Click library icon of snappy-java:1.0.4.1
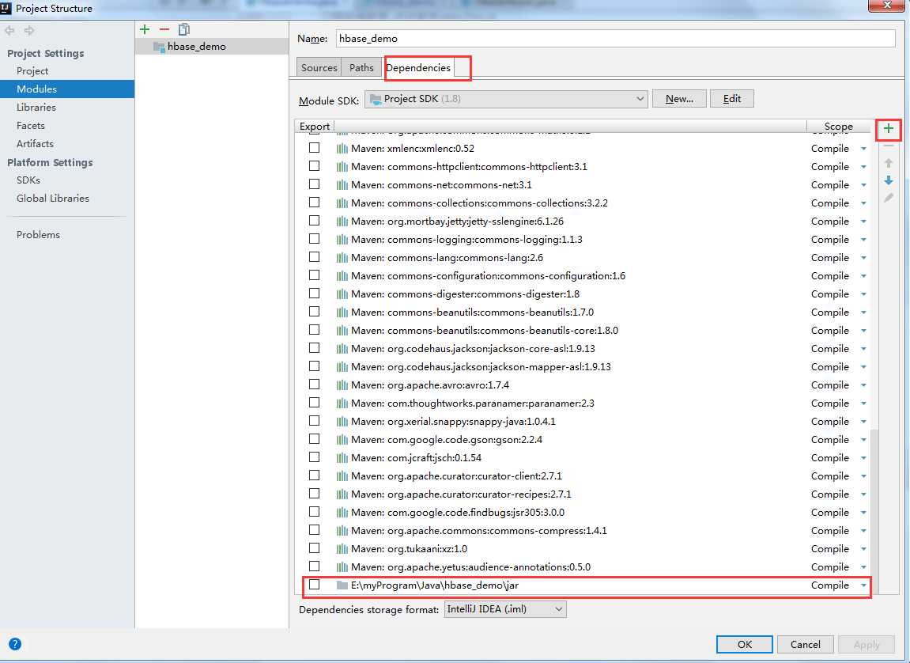The height and width of the screenshot is (663, 910). pyautogui.click(x=342, y=422)
